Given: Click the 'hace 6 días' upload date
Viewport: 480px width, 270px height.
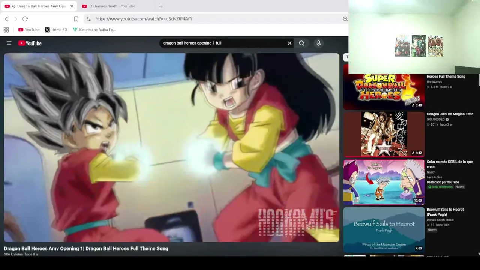Looking at the screenshot, I should coord(434,177).
